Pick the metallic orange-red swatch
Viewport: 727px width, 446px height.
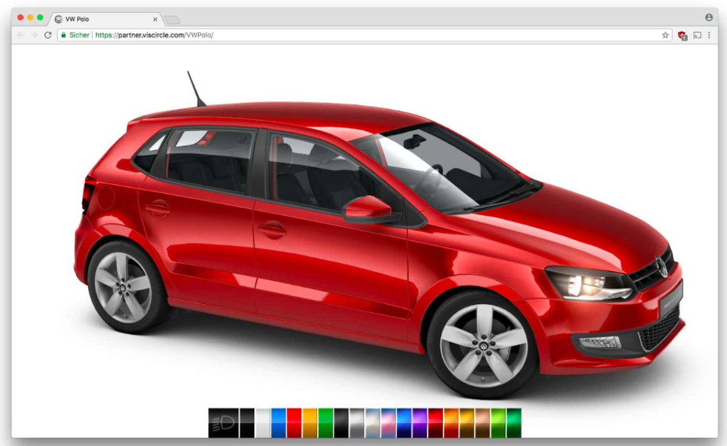452,422
